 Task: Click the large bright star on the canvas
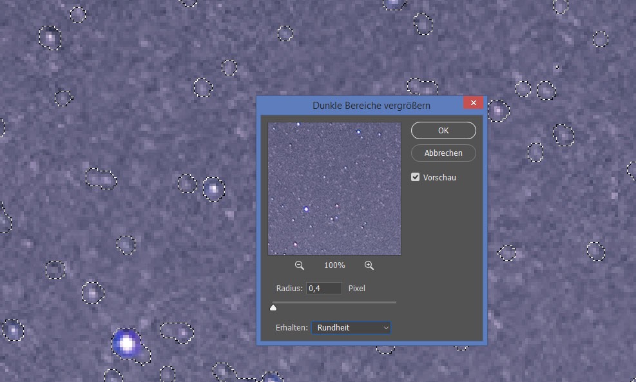(127, 343)
